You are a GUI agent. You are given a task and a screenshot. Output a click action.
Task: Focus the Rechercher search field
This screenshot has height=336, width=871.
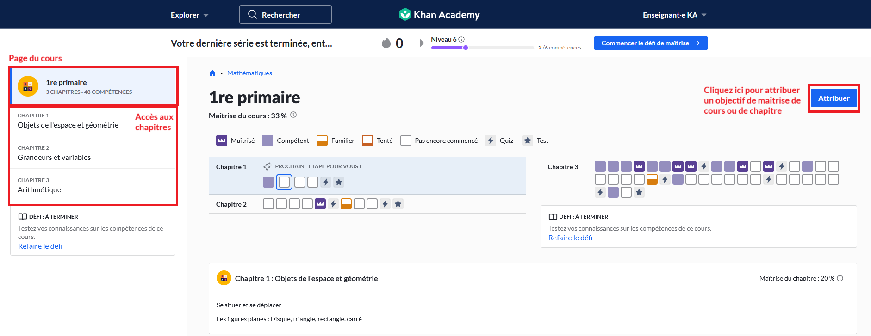pos(286,14)
